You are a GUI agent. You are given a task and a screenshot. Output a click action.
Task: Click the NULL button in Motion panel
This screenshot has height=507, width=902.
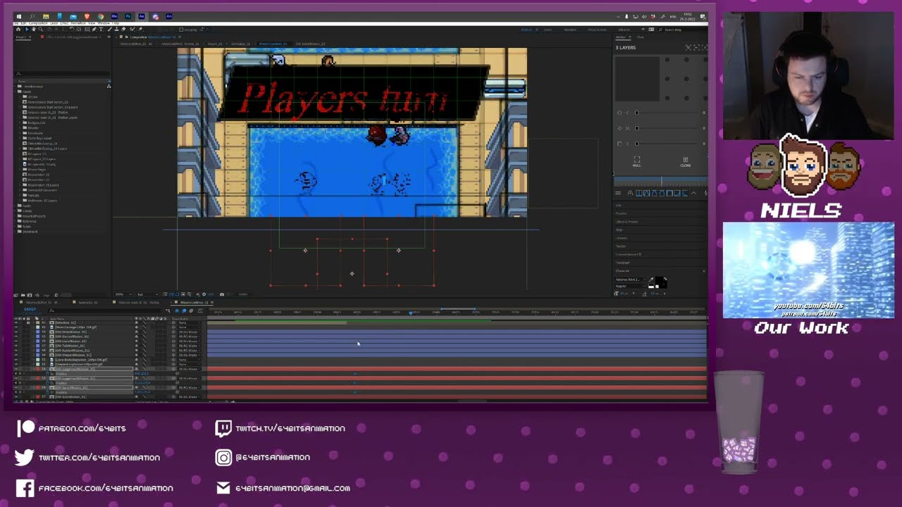(636, 162)
